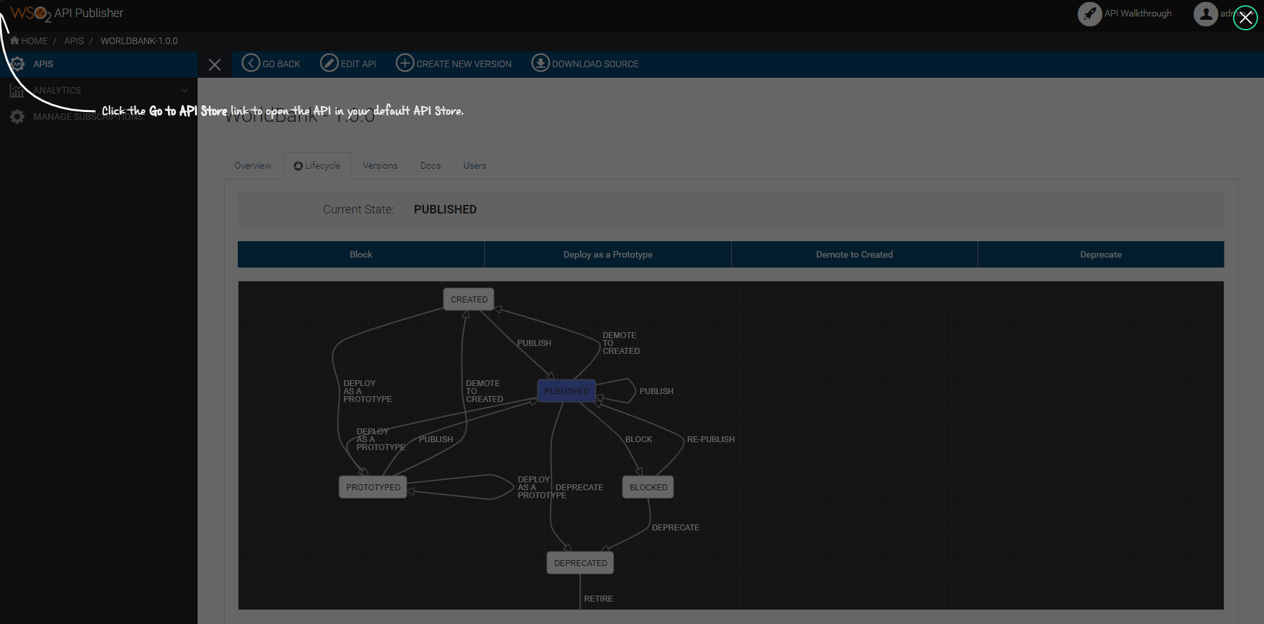The height and width of the screenshot is (624, 1264).
Task: Select Block in the lifecycle action bar
Action: pyautogui.click(x=360, y=254)
